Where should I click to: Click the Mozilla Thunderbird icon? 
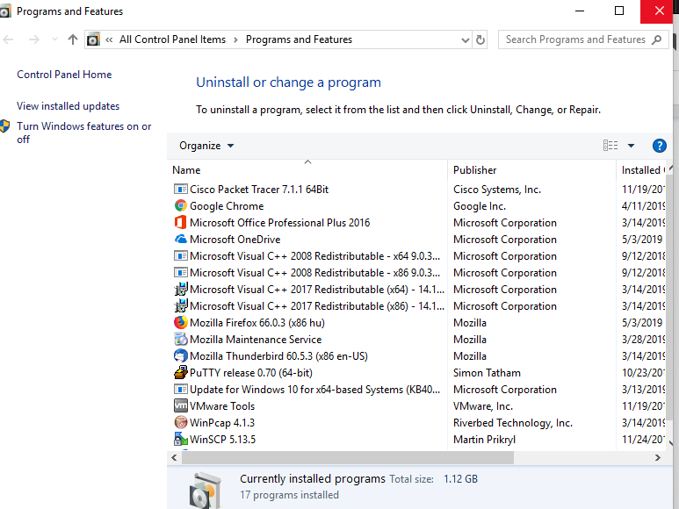pyautogui.click(x=181, y=356)
